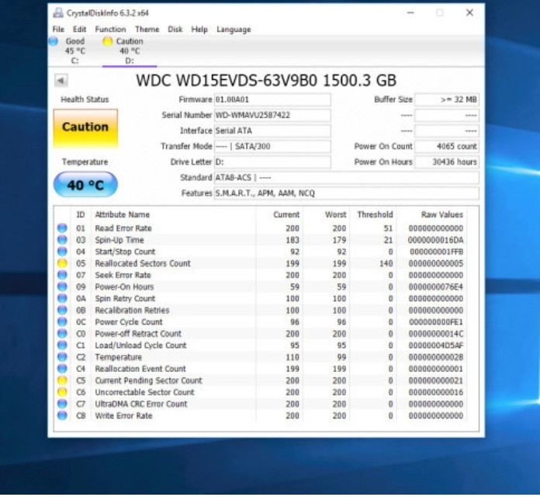
Task: Click the yellow status dot for Current Pending Sector Count
Action: pos(62,381)
